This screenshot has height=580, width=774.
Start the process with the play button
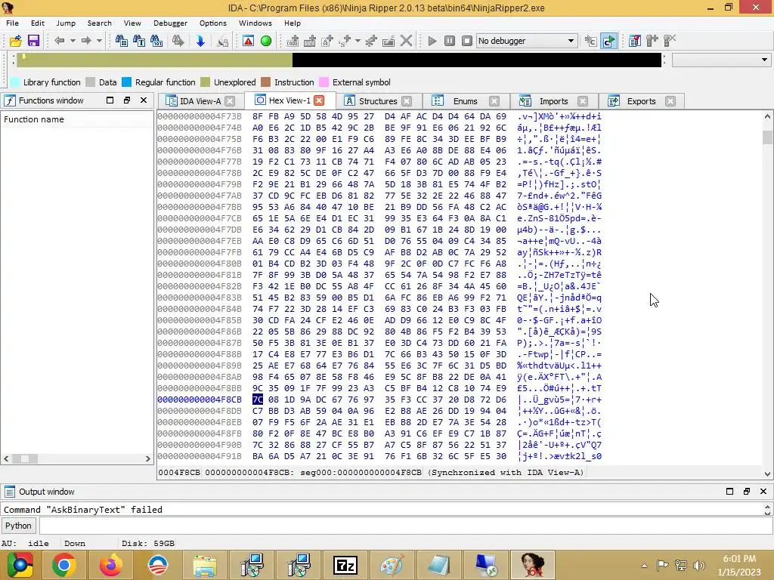coord(432,41)
